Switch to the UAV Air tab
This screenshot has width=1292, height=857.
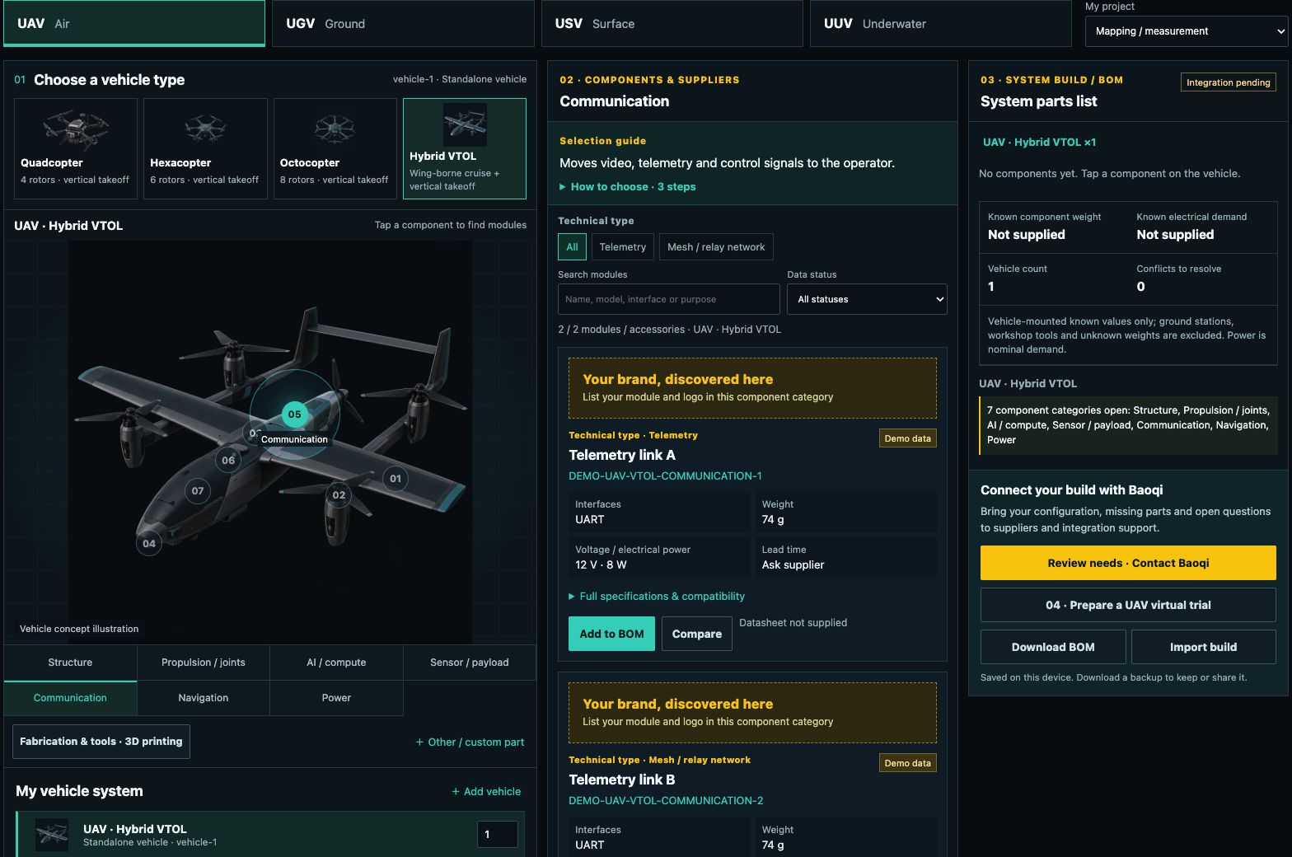point(134,23)
